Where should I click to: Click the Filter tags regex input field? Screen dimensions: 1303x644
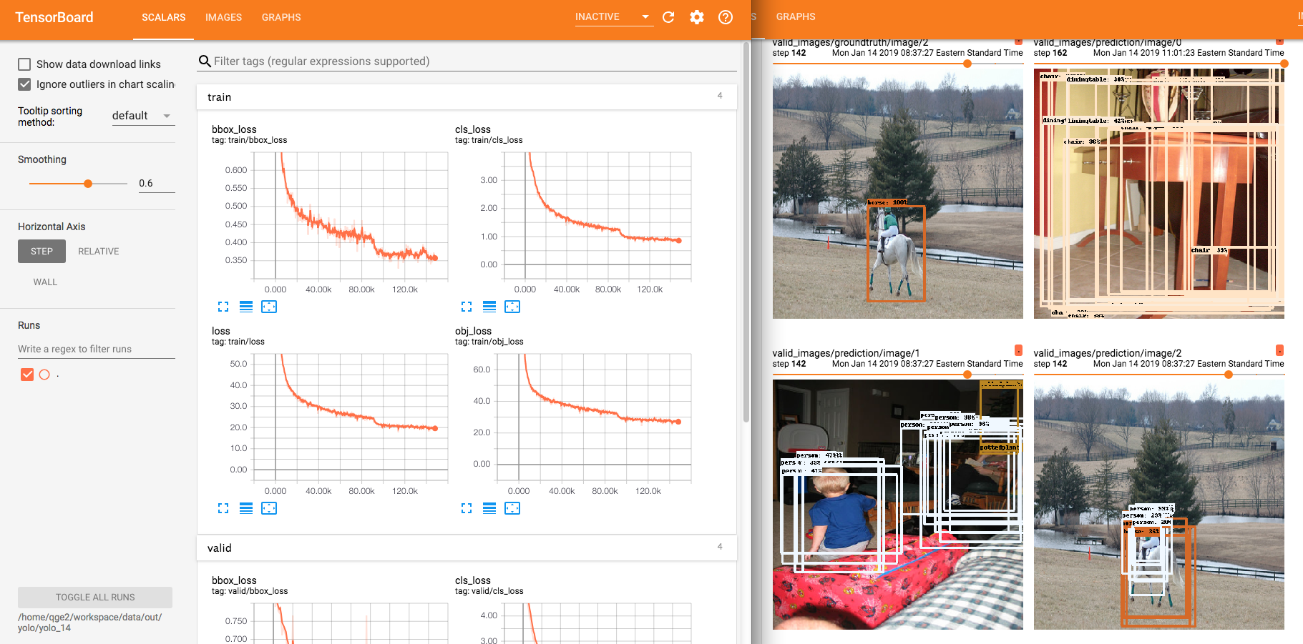click(474, 61)
